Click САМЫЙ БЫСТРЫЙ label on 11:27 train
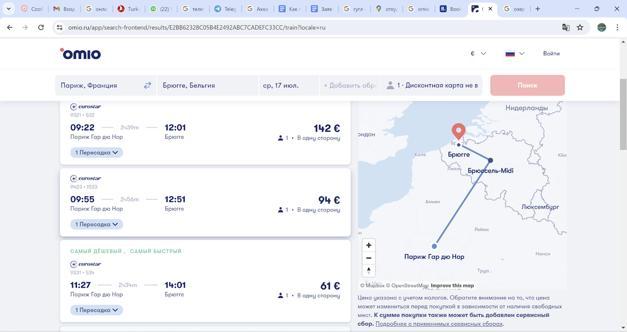 156,251
